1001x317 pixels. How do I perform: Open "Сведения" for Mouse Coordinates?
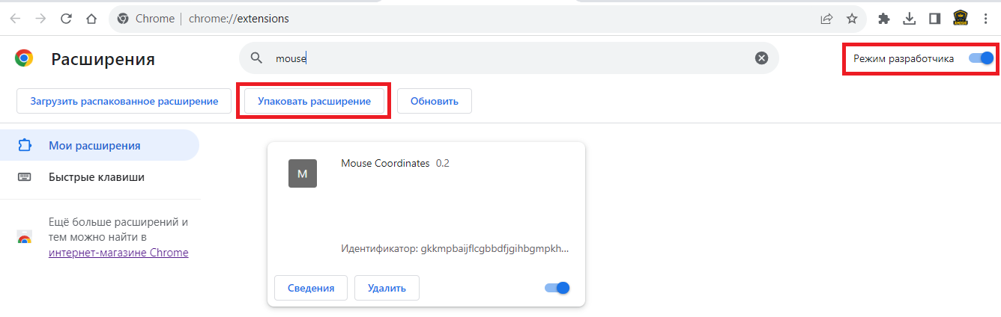click(310, 288)
